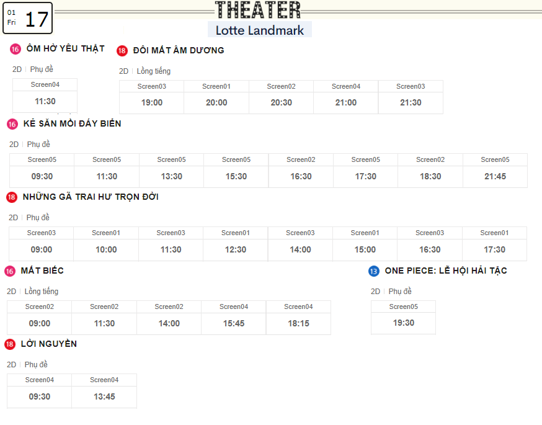Choose the 21:45 Screen05 showing
This screenshot has width=542, height=425.
(495, 171)
